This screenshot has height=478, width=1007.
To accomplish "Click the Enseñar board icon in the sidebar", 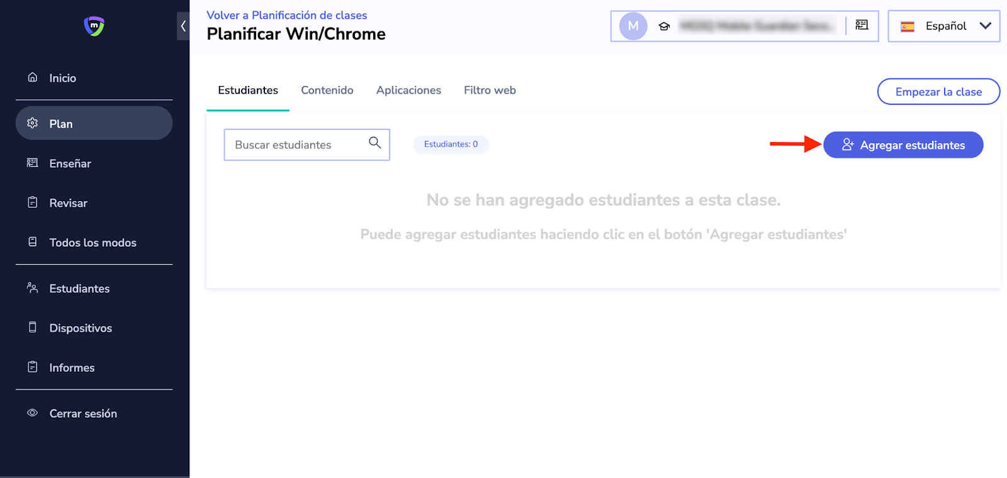I will (x=33, y=163).
